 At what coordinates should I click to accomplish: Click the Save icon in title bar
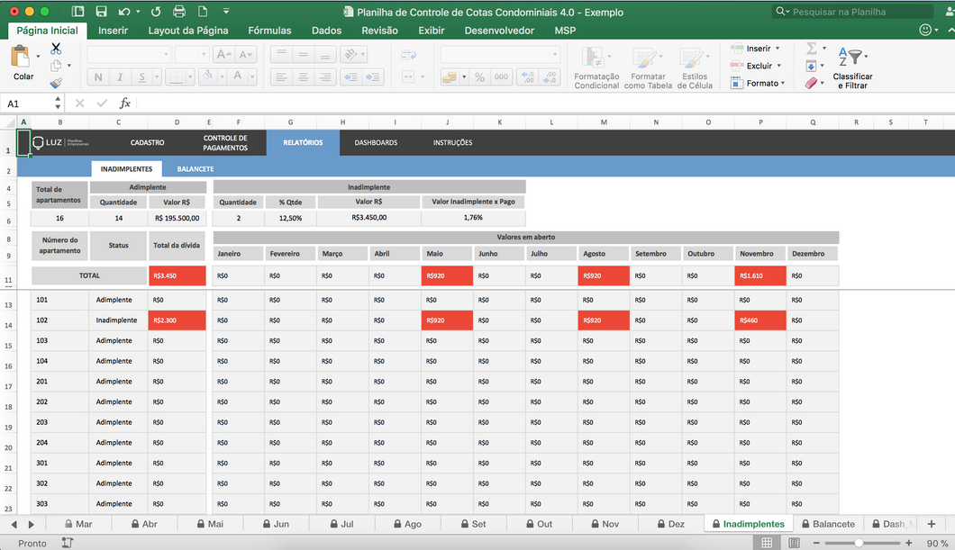tap(101, 12)
